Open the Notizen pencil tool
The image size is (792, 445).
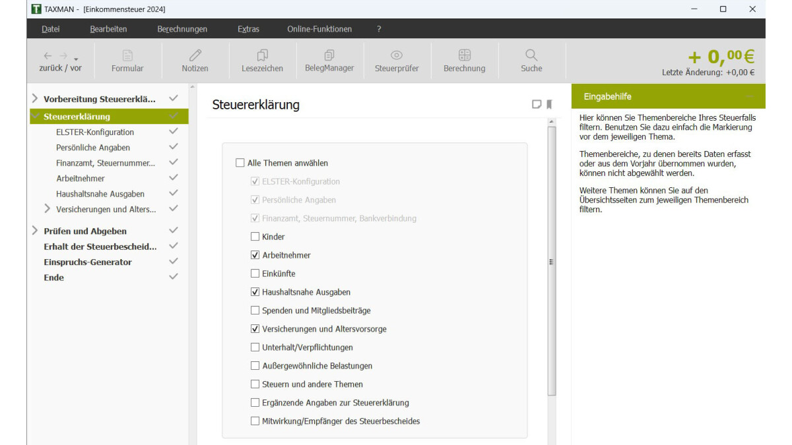click(195, 56)
